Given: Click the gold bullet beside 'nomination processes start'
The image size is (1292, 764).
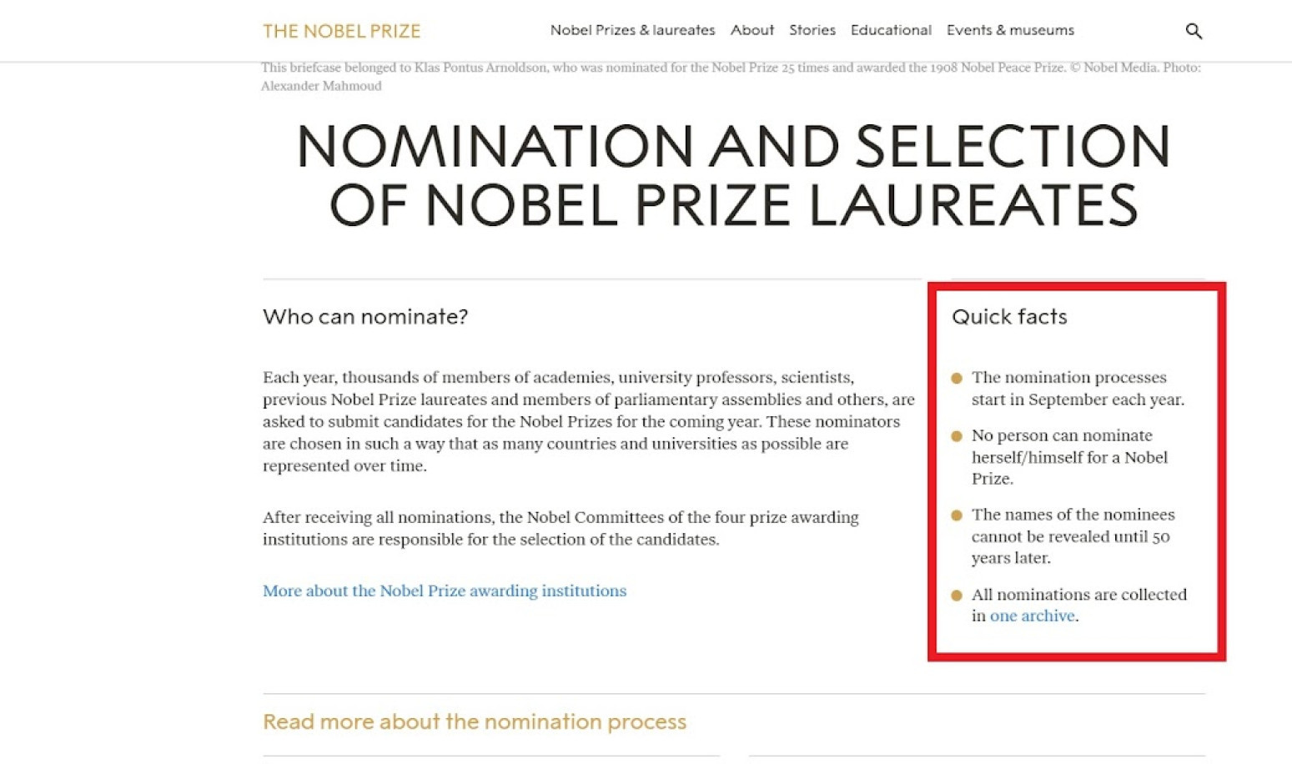Looking at the screenshot, I should pos(957,378).
